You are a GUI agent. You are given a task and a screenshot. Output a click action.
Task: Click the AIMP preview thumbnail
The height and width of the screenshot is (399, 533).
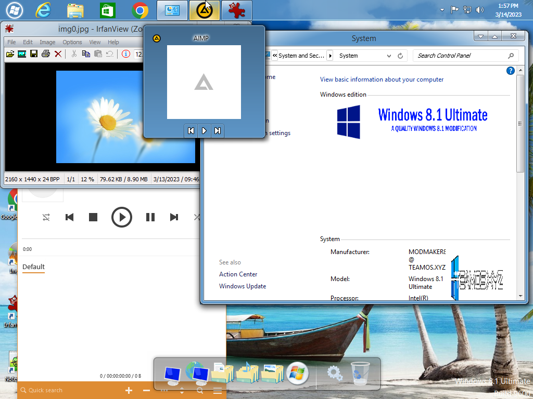click(x=204, y=82)
